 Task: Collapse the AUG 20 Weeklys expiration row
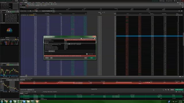(x=21, y=15)
